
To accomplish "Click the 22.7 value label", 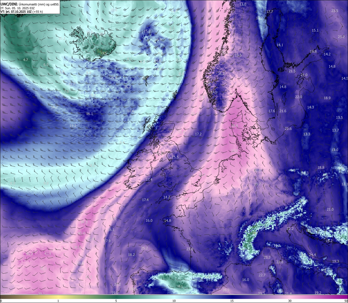I will click(262, 275).
